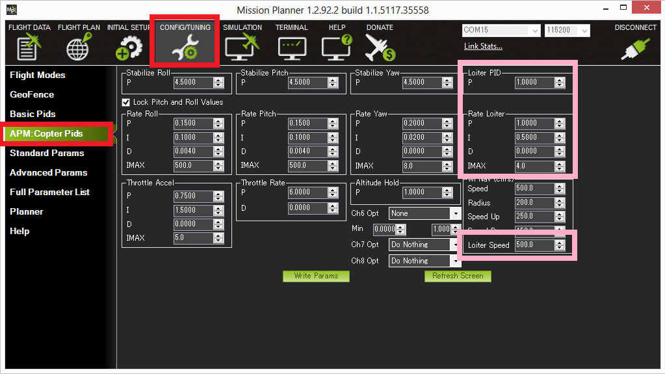
Task: Click the Refresh Screen button
Action: pyautogui.click(x=458, y=276)
